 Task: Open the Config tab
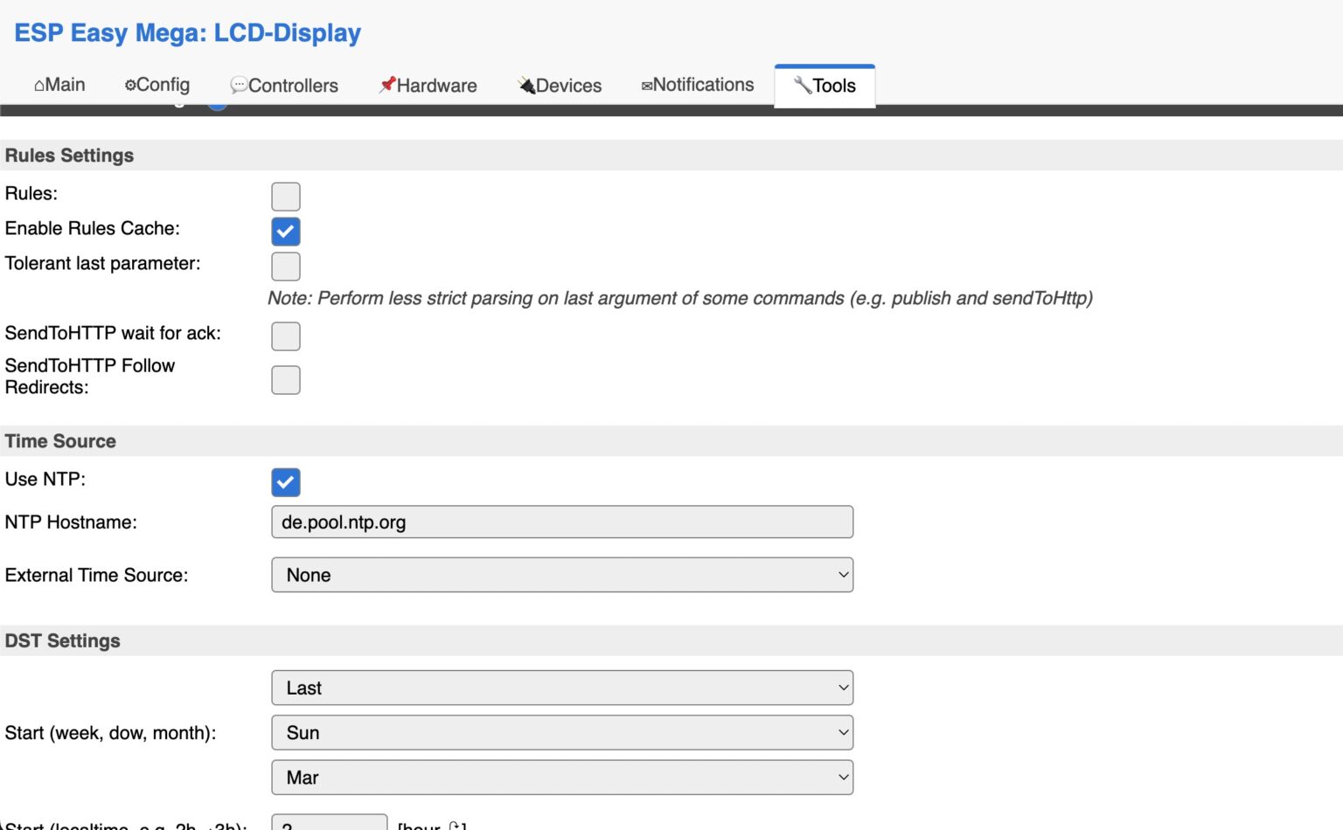(x=157, y=85)
